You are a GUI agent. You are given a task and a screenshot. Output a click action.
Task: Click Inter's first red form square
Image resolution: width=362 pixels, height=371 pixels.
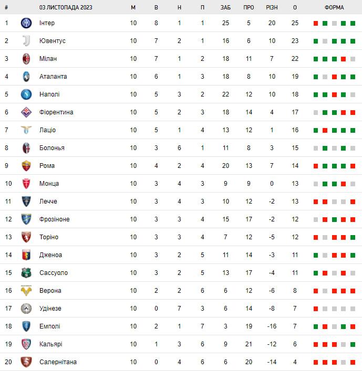[316, 23]
